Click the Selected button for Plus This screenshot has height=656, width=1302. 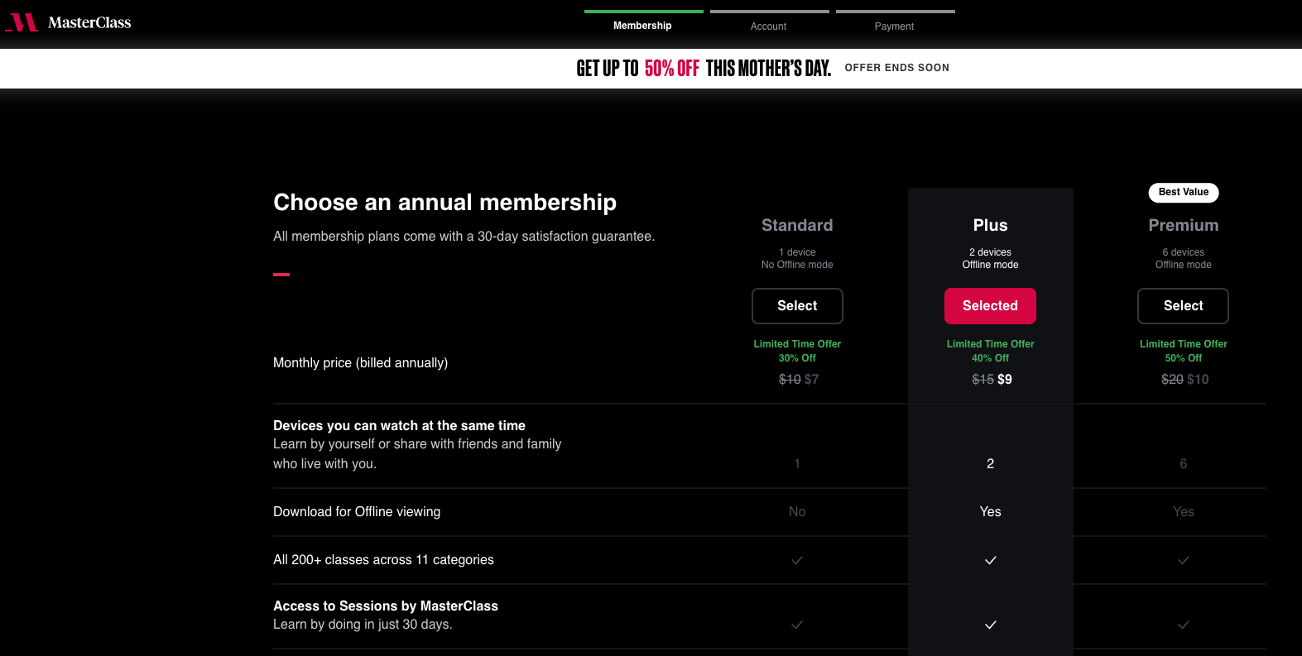(990, 306)
